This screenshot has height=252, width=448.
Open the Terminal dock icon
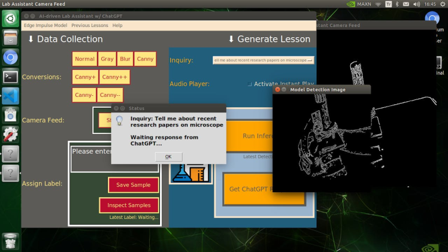[x=10, y=77]
